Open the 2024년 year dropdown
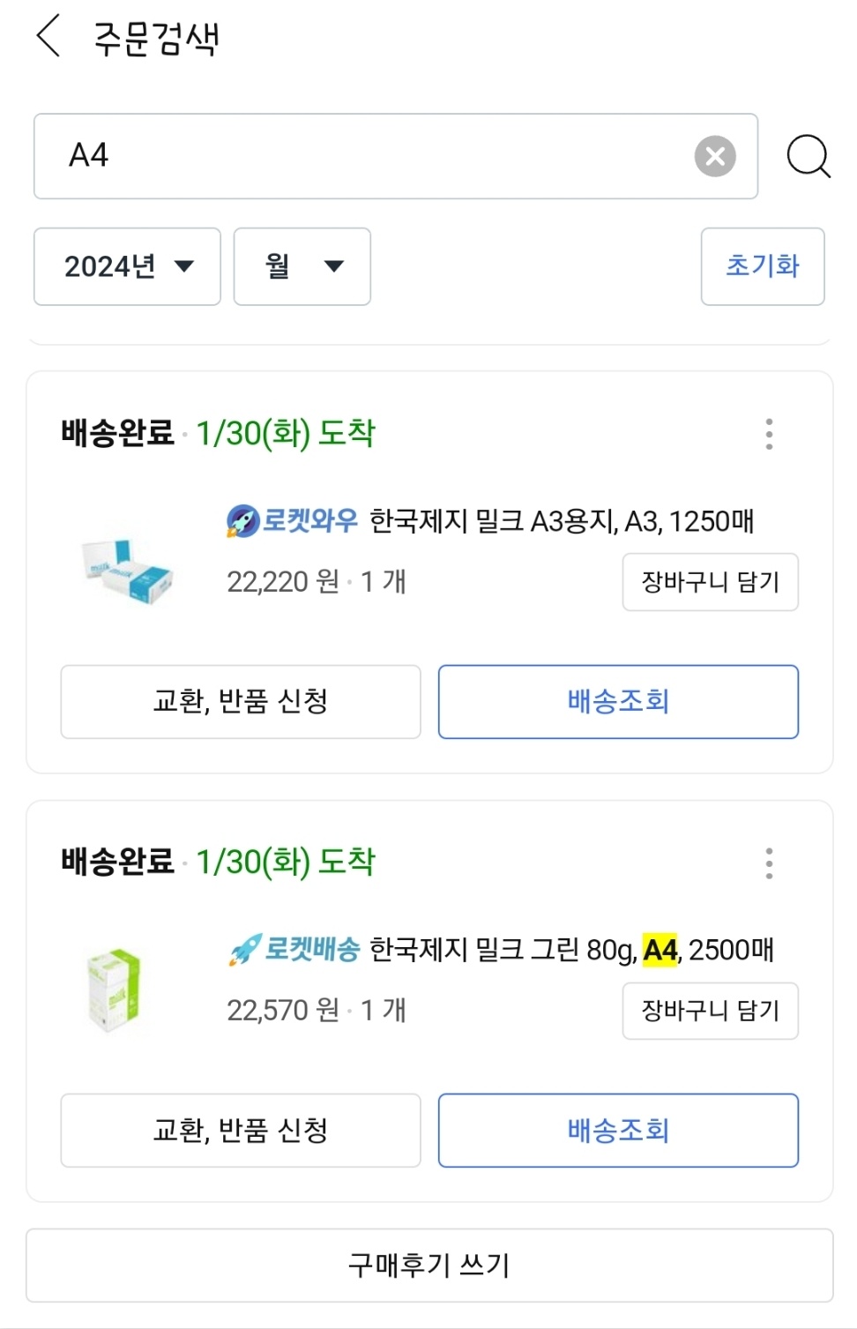 click(127, 266)
